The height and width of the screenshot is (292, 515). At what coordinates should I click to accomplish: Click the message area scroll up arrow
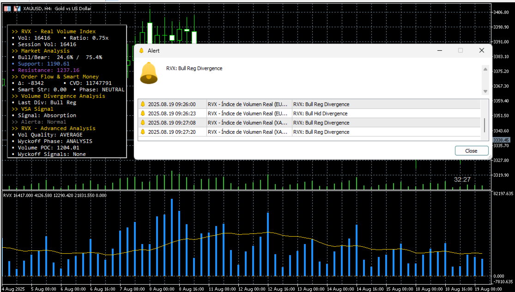tap(485, 69)
